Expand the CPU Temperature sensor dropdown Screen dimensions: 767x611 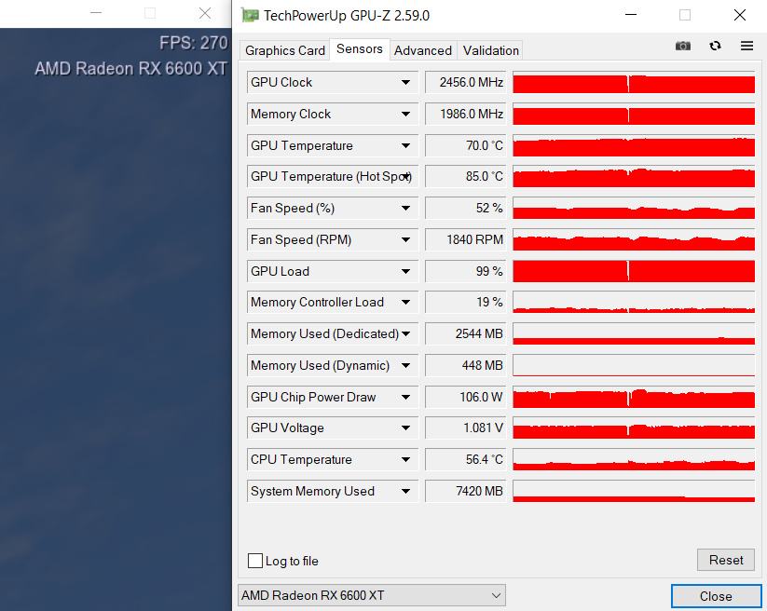point(405,459)
